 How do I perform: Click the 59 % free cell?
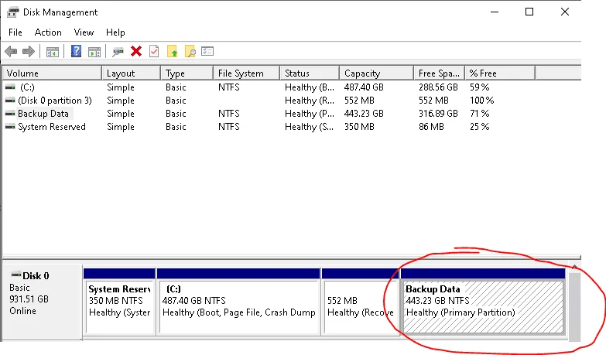coord(479,87)
